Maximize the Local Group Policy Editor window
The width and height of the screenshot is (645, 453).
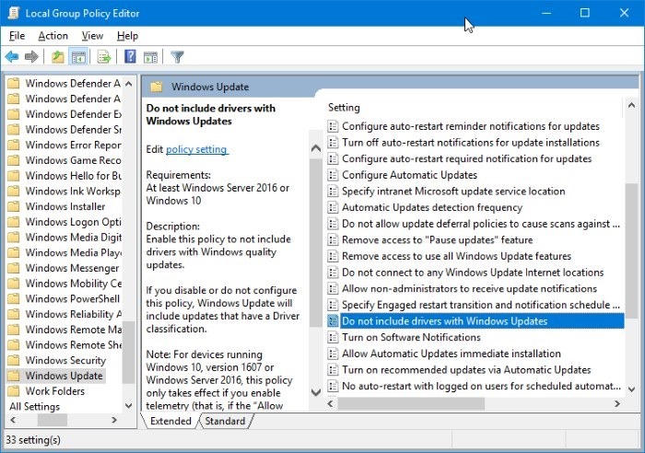584,13
